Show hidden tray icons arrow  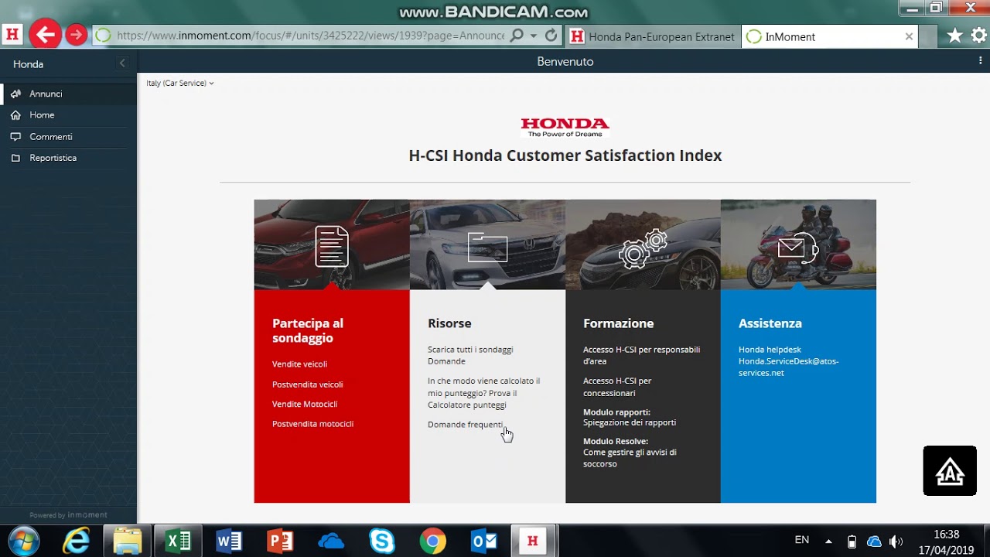tap(829, 542)
